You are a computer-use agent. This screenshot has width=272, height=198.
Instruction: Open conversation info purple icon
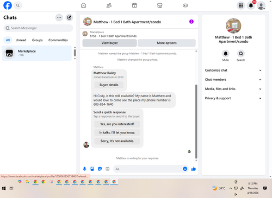pos(191,22)
